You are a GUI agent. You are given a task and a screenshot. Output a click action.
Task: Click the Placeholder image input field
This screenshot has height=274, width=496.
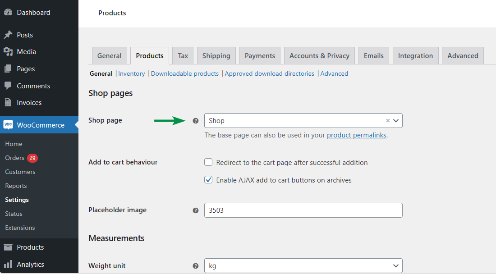click(303, 210)
